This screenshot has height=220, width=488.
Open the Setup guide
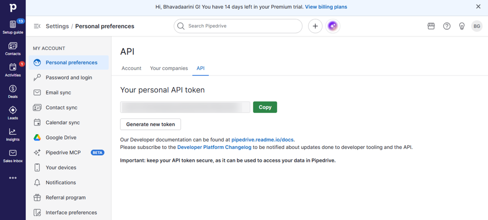point(13,27)
